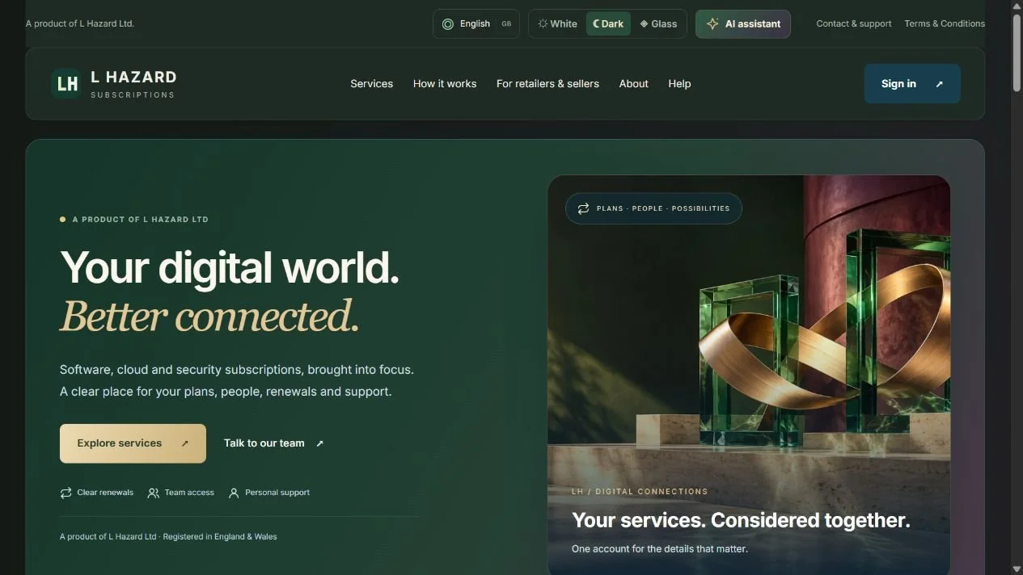Viewport: 1023px width, 575px height.
Task: Switch to the White theme
Action: pos(558,24)
